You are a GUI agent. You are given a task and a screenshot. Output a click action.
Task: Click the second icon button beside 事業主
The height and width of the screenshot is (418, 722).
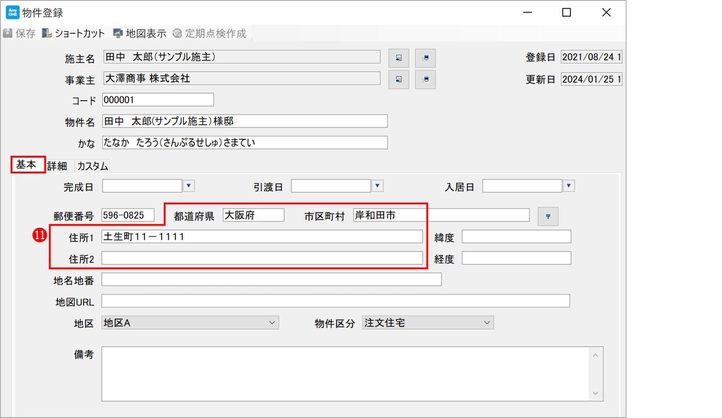[x=426, y=80]
